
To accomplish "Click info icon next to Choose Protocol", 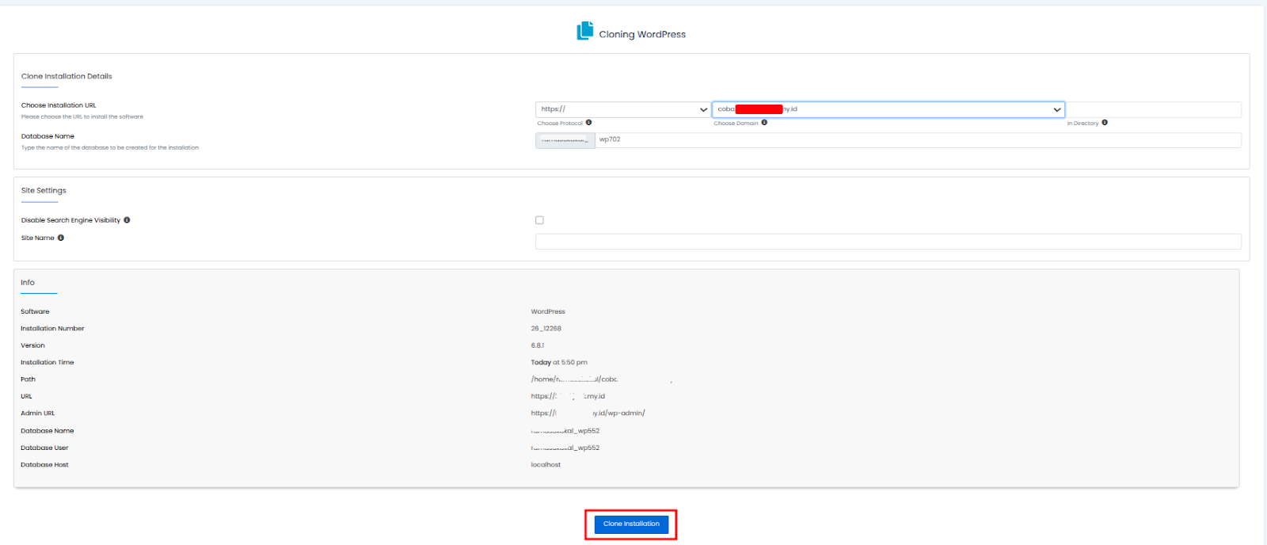I will 588,123.
